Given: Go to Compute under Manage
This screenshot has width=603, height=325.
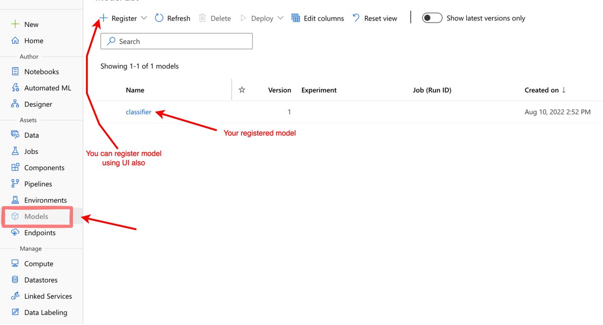Looking at the screenshot, I should [39, 264].
